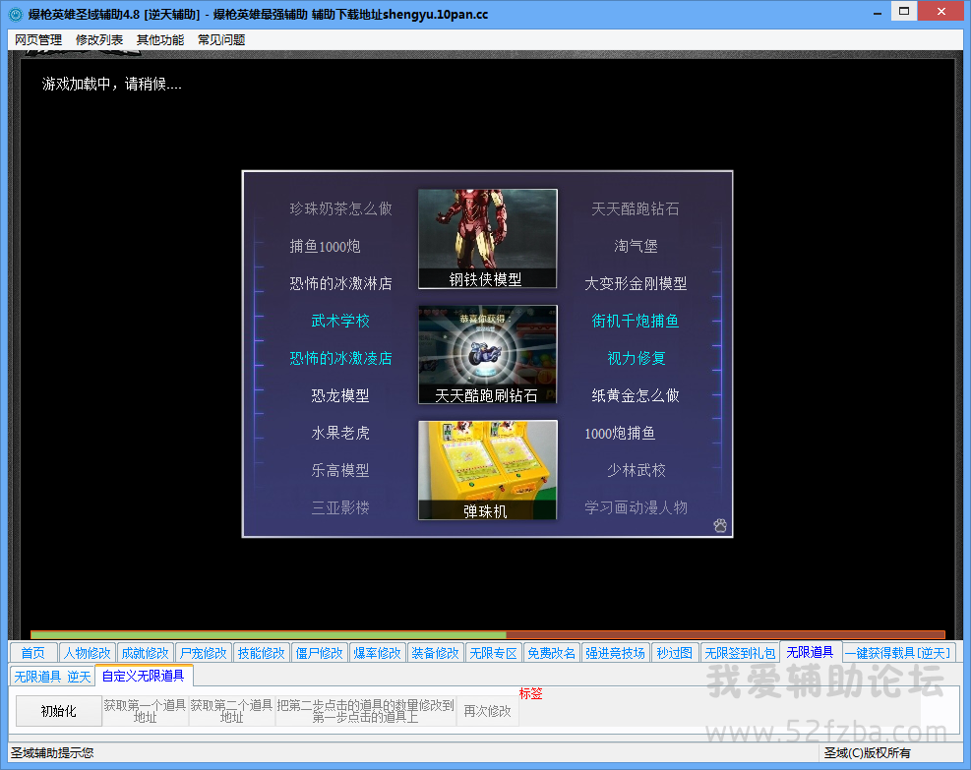Switch to 一键获得载具[逆天] tab

pos(897,653)
